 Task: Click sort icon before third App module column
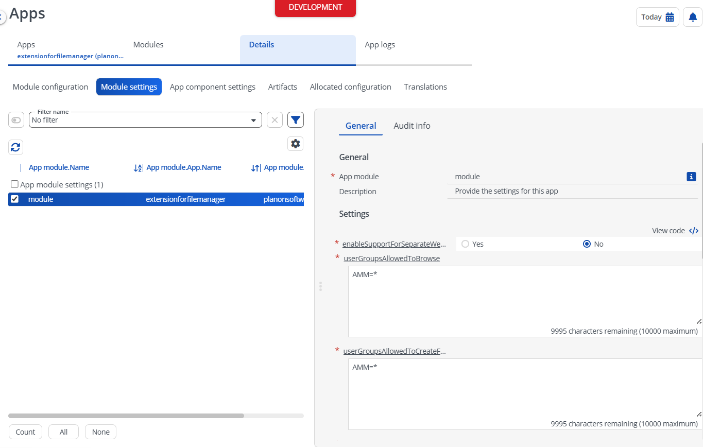pyautogui.click(x=255, y=168)
